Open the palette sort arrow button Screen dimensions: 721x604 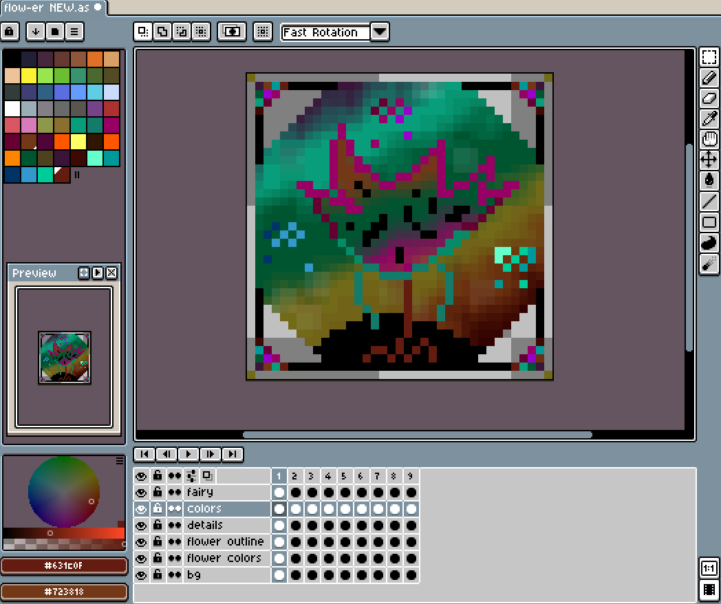click(35, 31)
